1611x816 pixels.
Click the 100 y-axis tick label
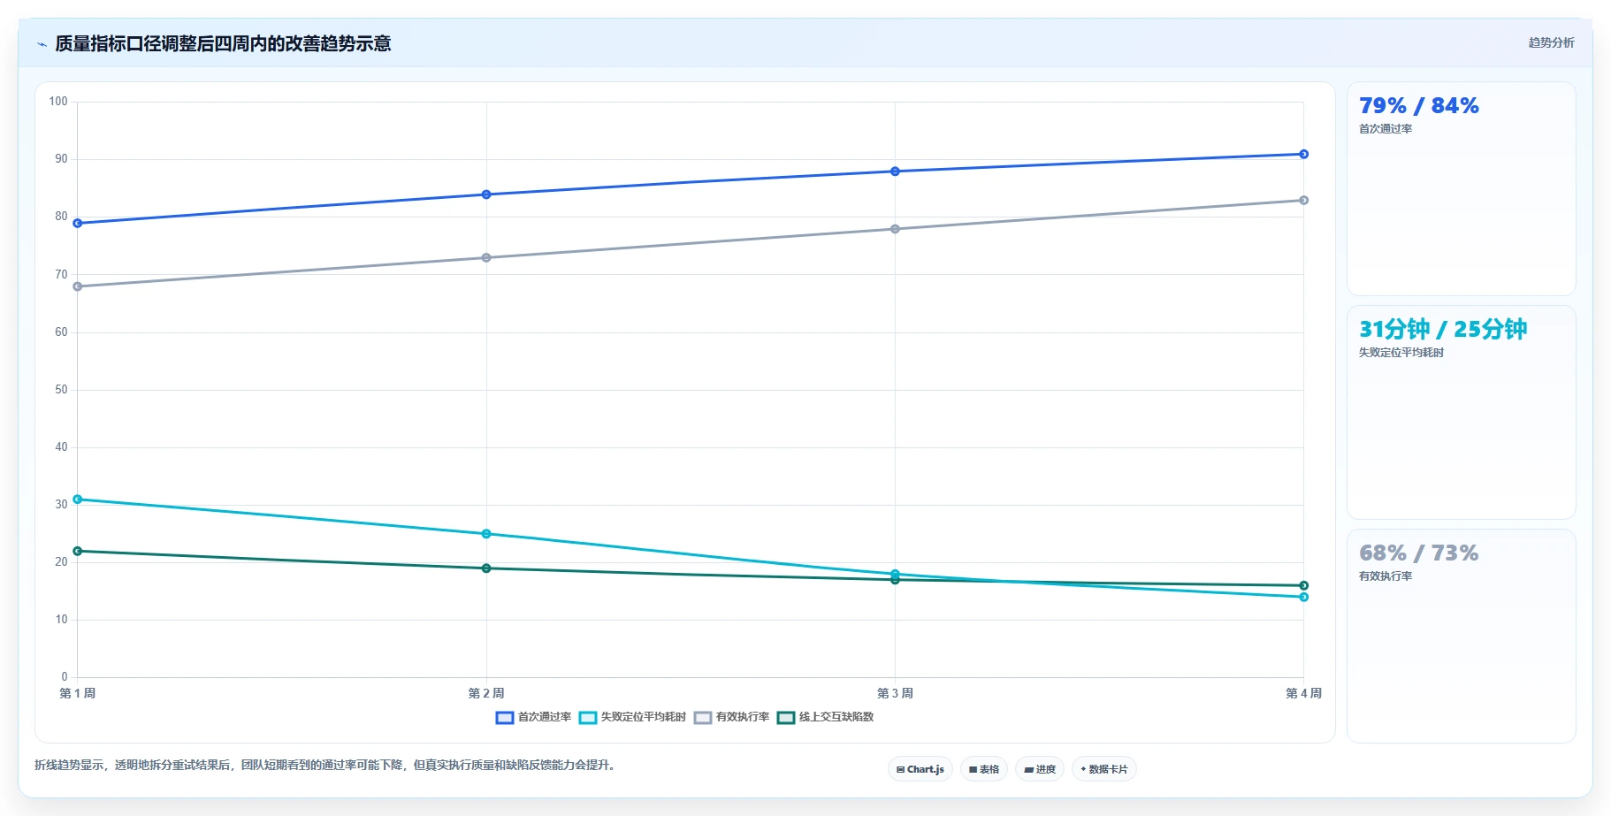pyautogui.click(x=58, y=102)
